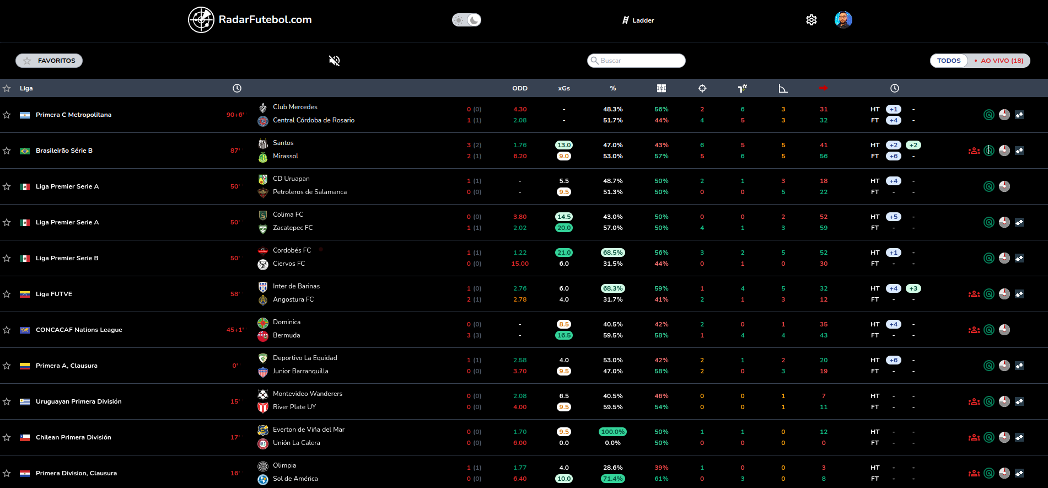Open Central Córdoba de Rosario team
Screen dimensions: 1048x488
click(x=314, y=120)
